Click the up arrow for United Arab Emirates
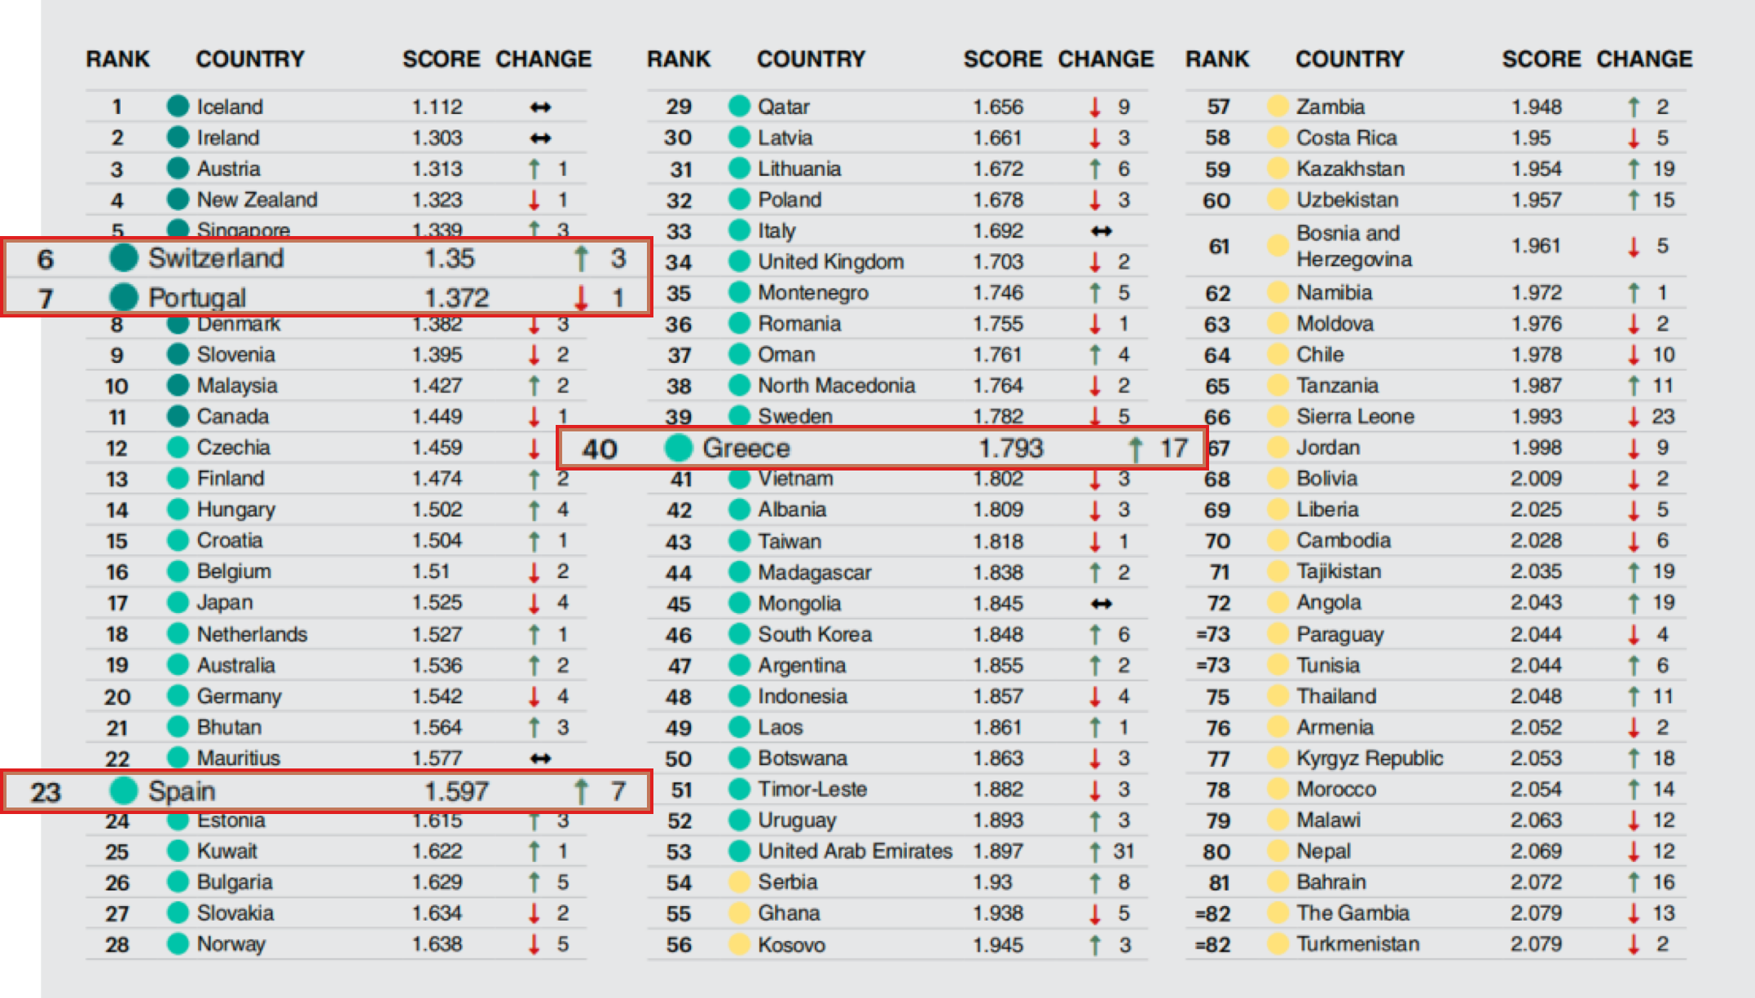 [x=1095, y=851]
